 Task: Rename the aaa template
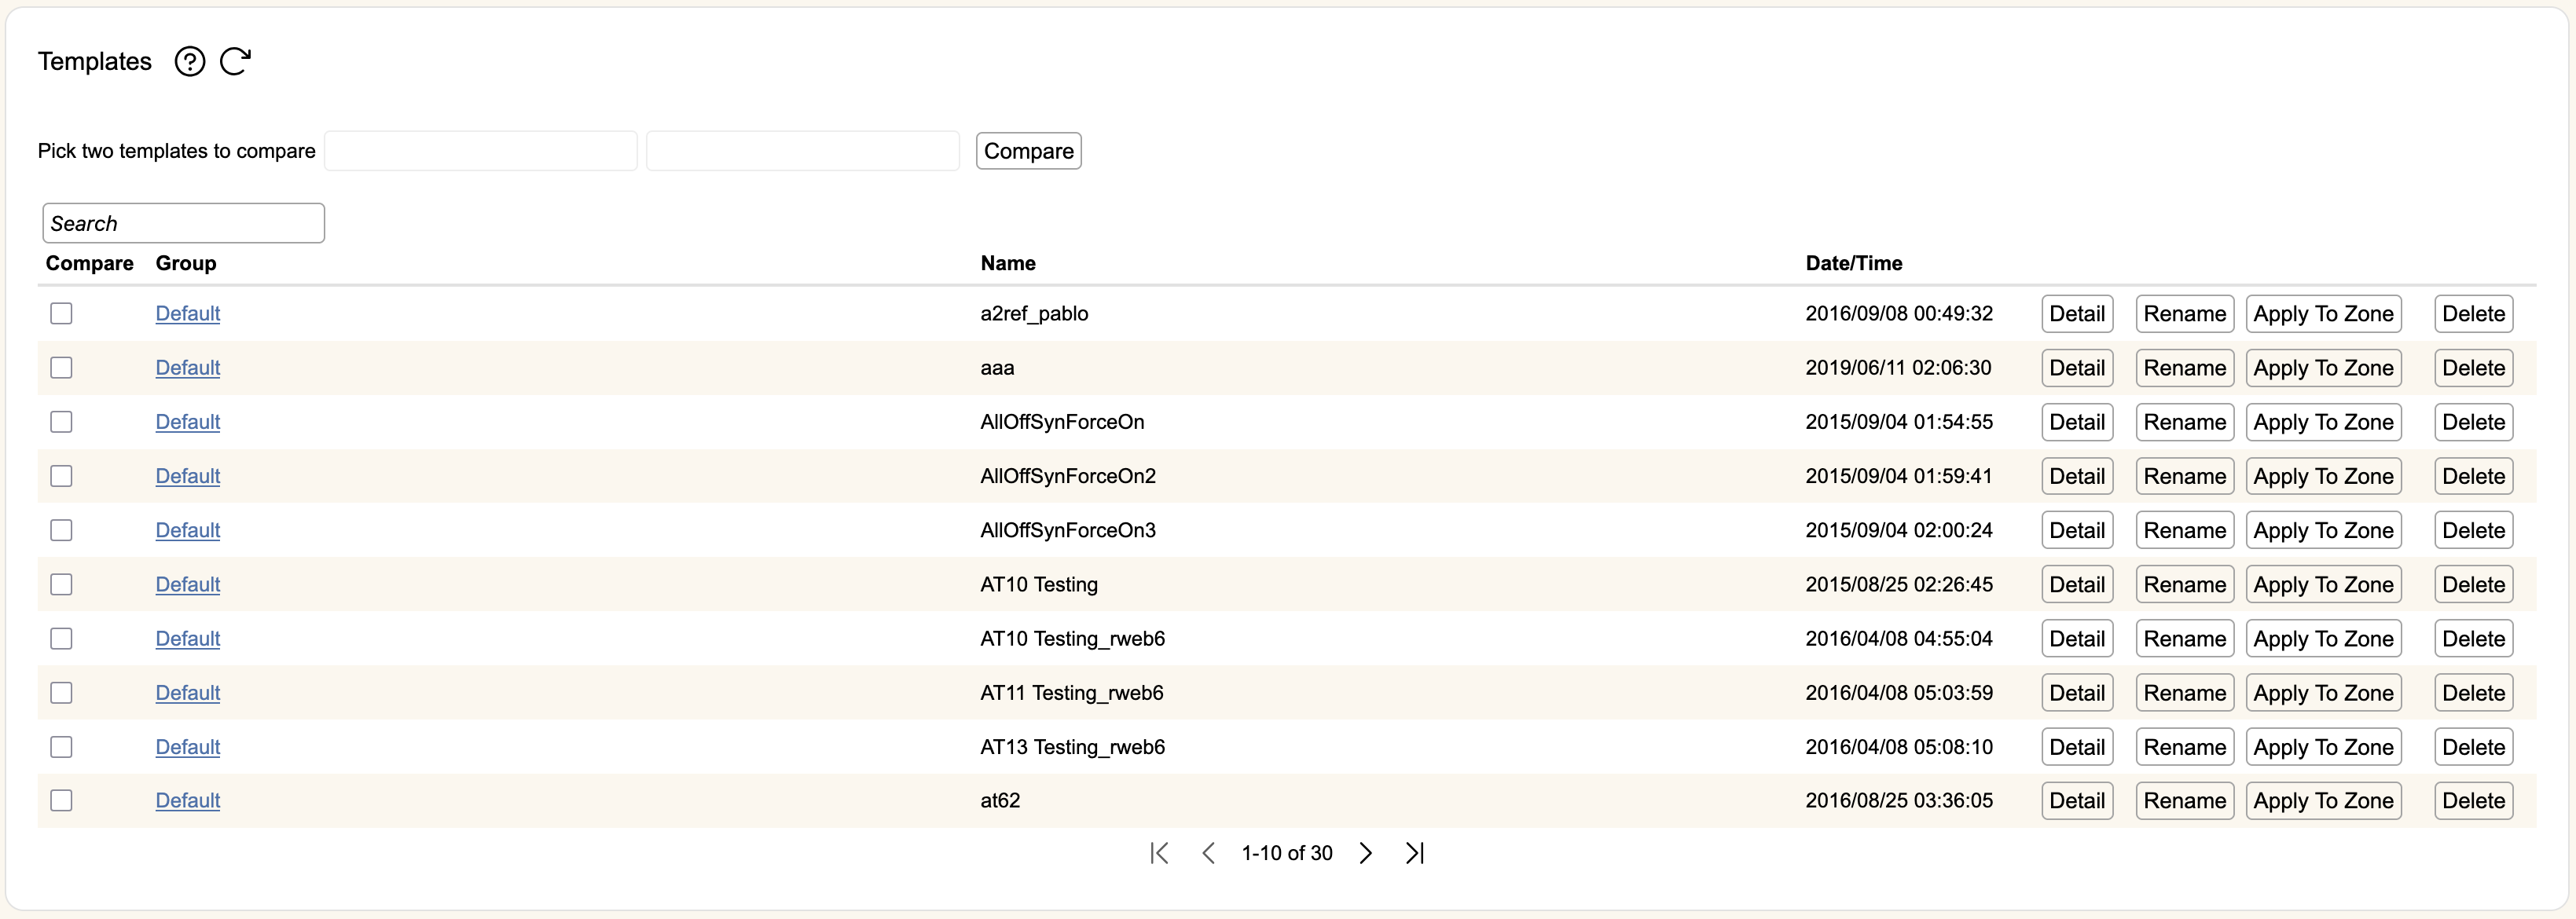(x=2185, y=368)
